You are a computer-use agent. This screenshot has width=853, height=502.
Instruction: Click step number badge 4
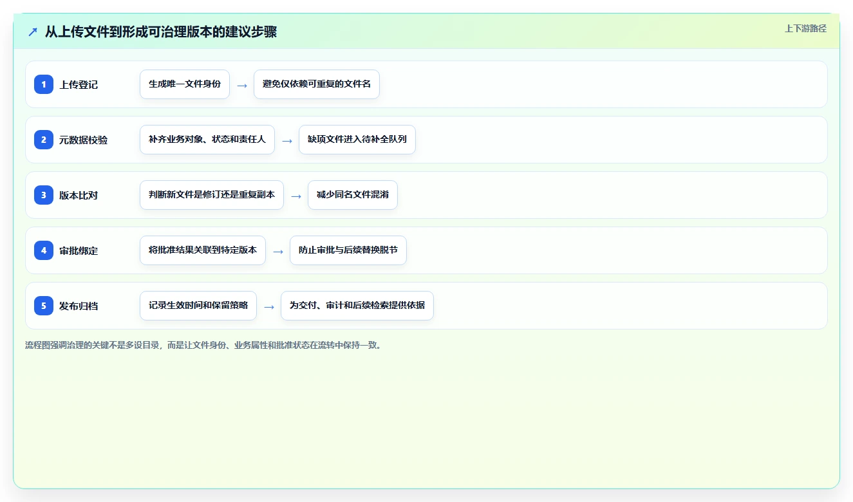44,250
